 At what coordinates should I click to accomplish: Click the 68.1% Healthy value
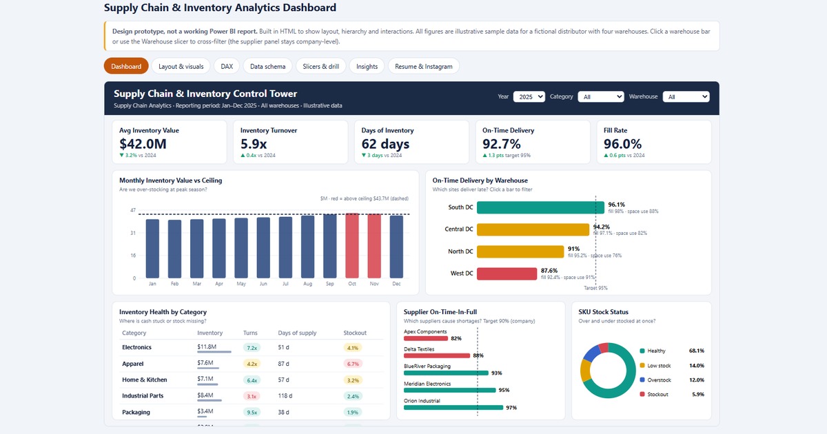[696, 351]
